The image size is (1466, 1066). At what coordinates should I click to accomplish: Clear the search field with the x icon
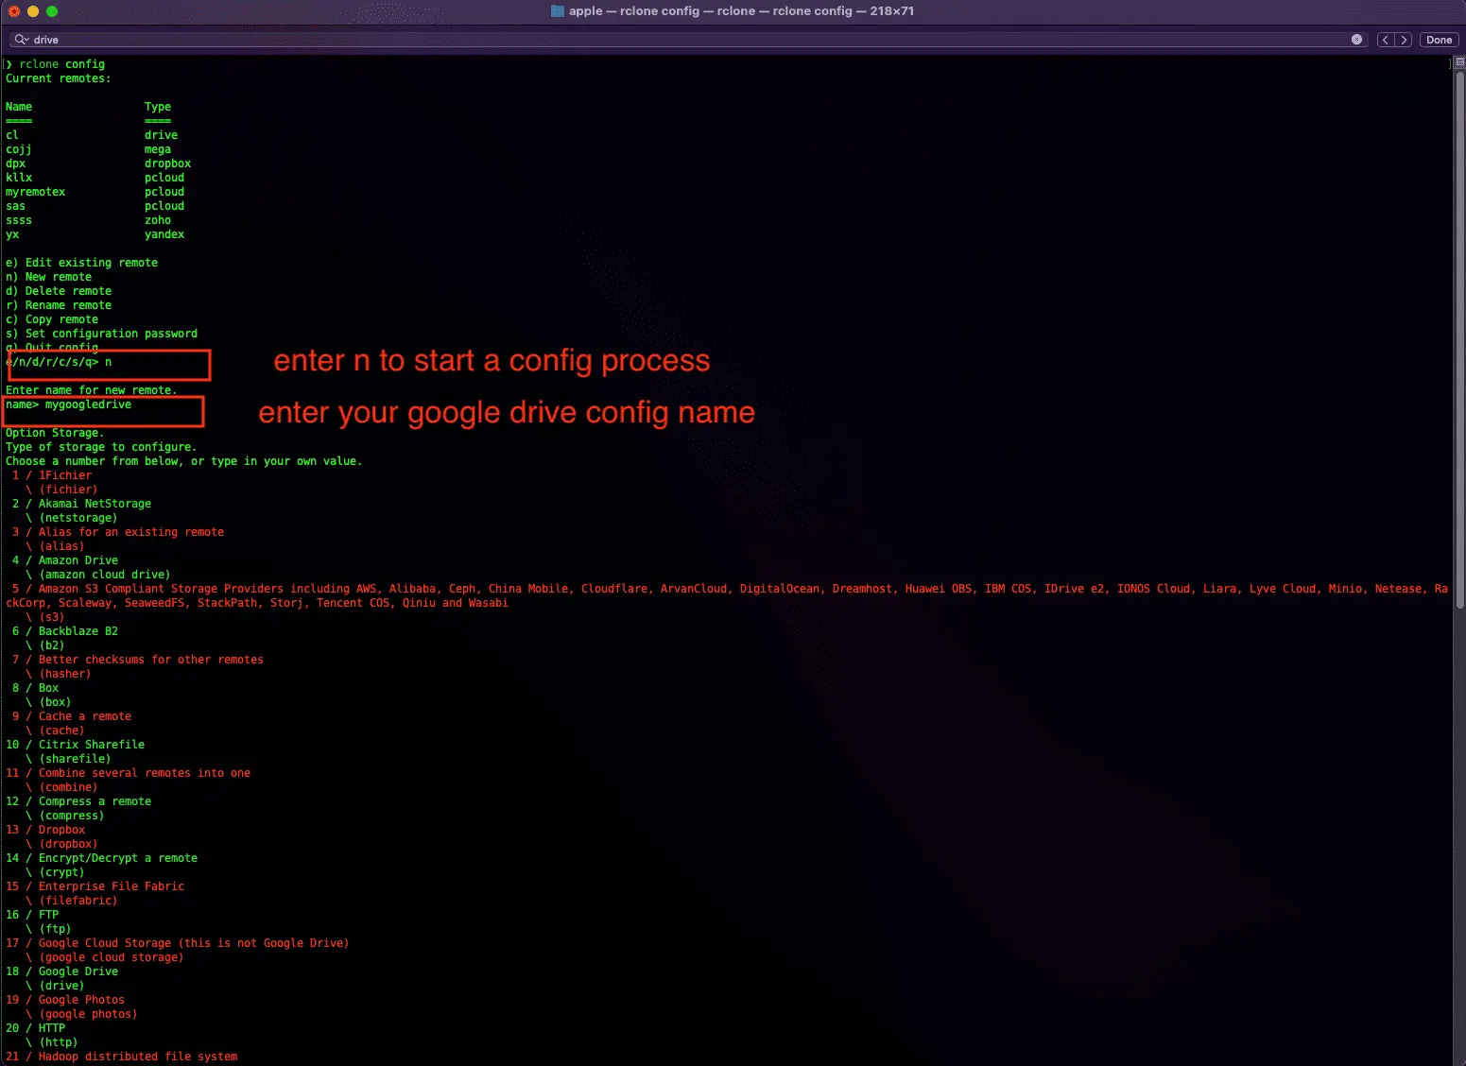(1356, 40)
